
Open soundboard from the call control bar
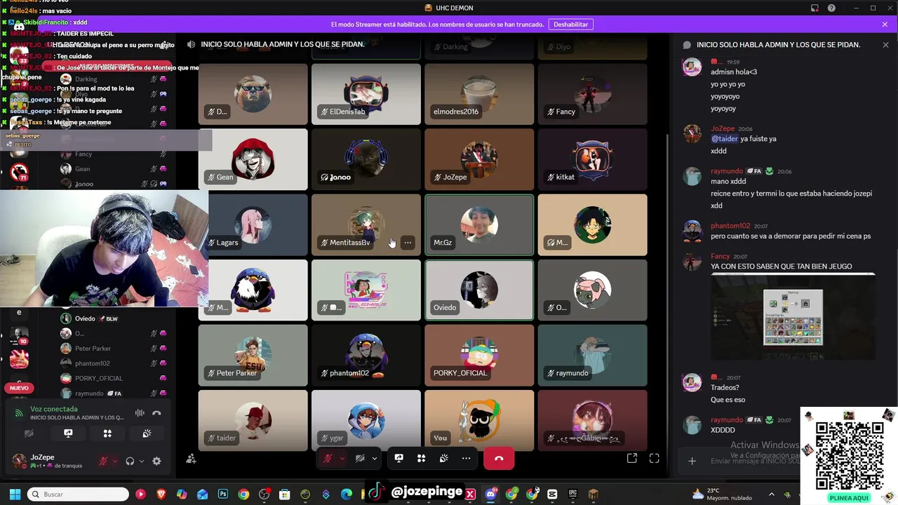(x=443, y=458)
